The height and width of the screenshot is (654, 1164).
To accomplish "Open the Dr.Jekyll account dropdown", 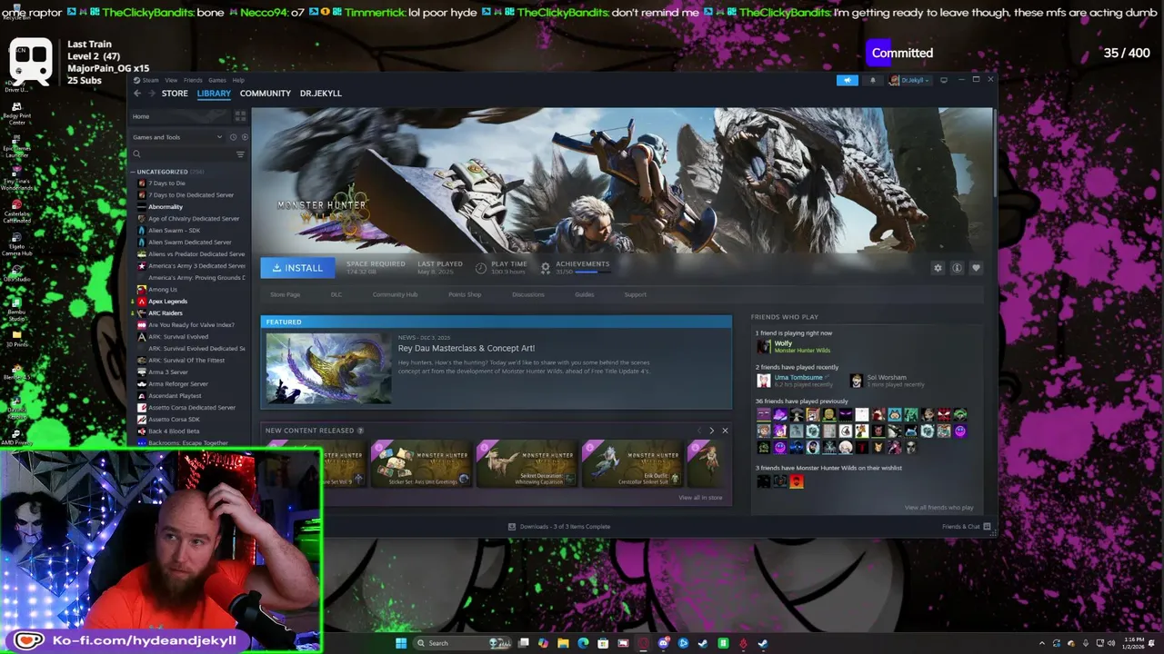I will pyautogui.click(x=909, y=80).
